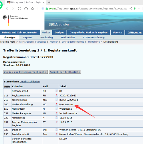
Task: Switch to the Experte sub-tab
Action: tap(28, 38)
